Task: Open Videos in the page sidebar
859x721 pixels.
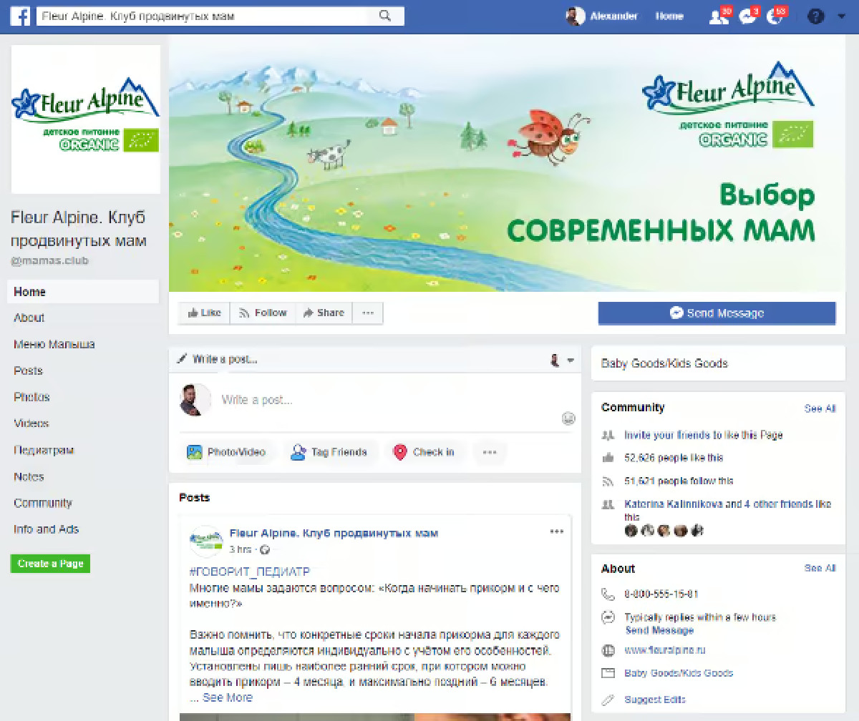Action: point(31,423)
